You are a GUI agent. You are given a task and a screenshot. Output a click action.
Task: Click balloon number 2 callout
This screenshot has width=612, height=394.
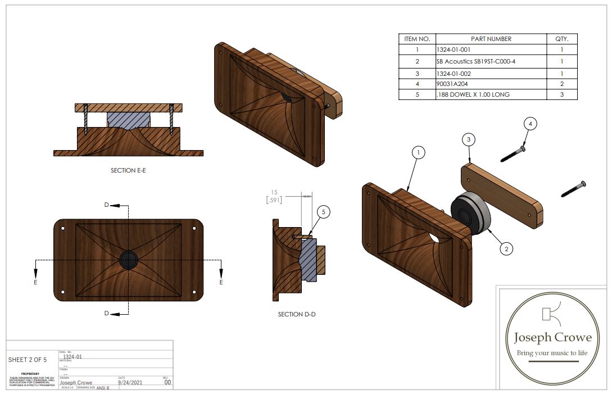506,248
